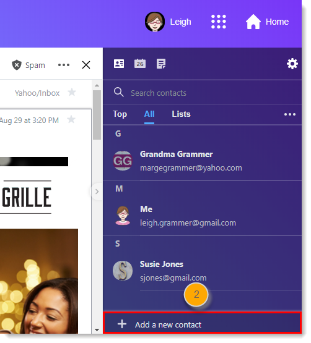Viewport: 311px width, 343px height.
Task: Open the contacts card icon
Action: point(119,64)
